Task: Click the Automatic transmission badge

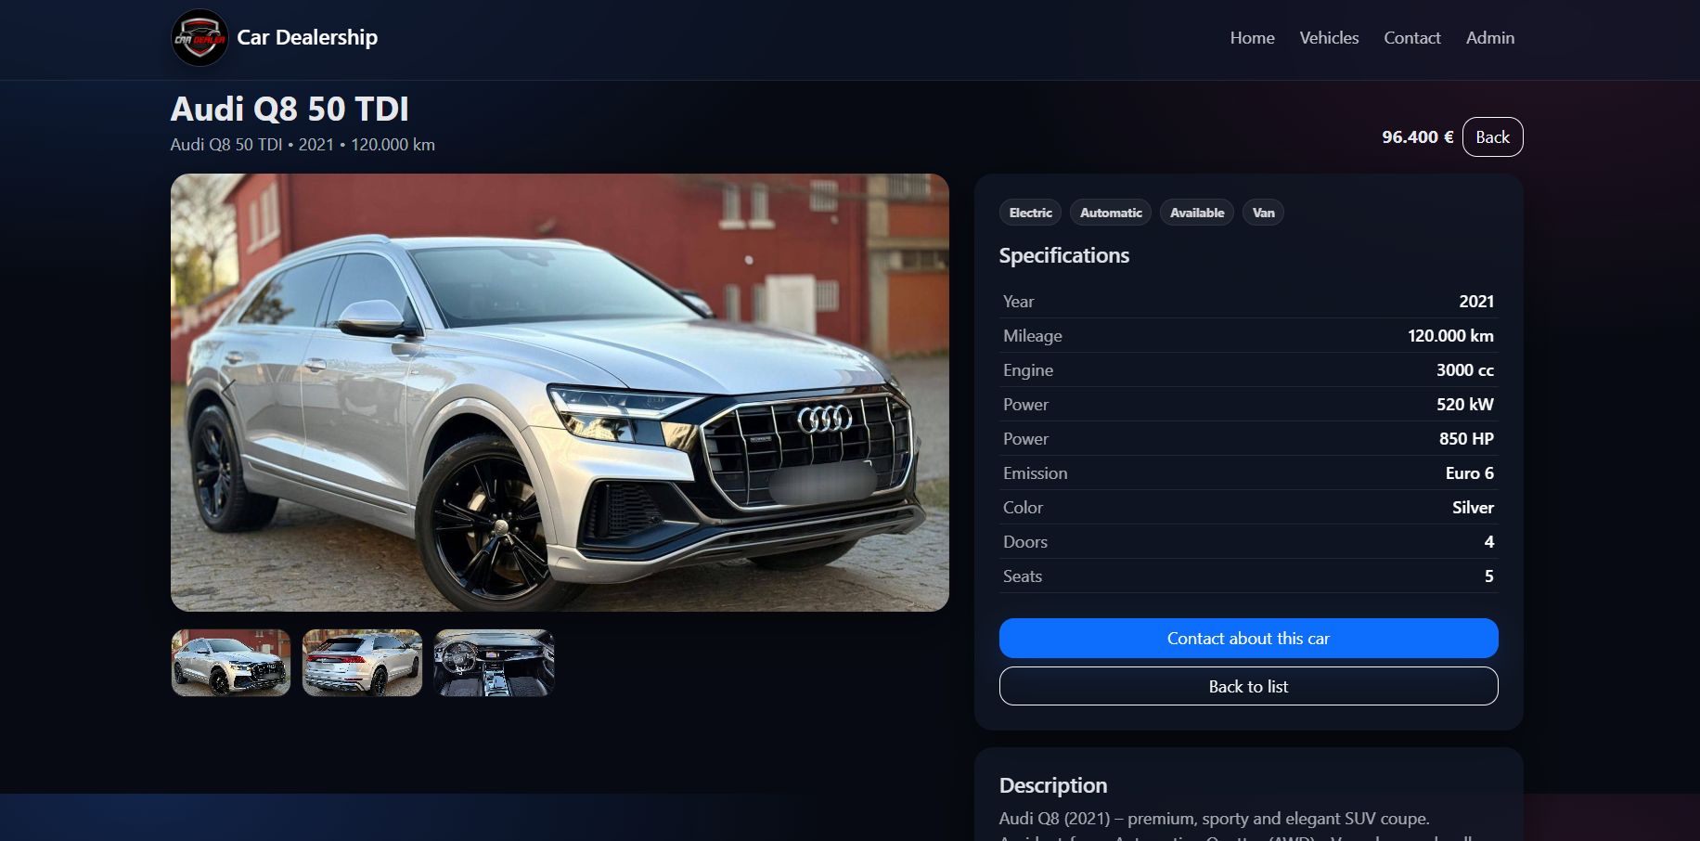Action: coord(1111,213)
